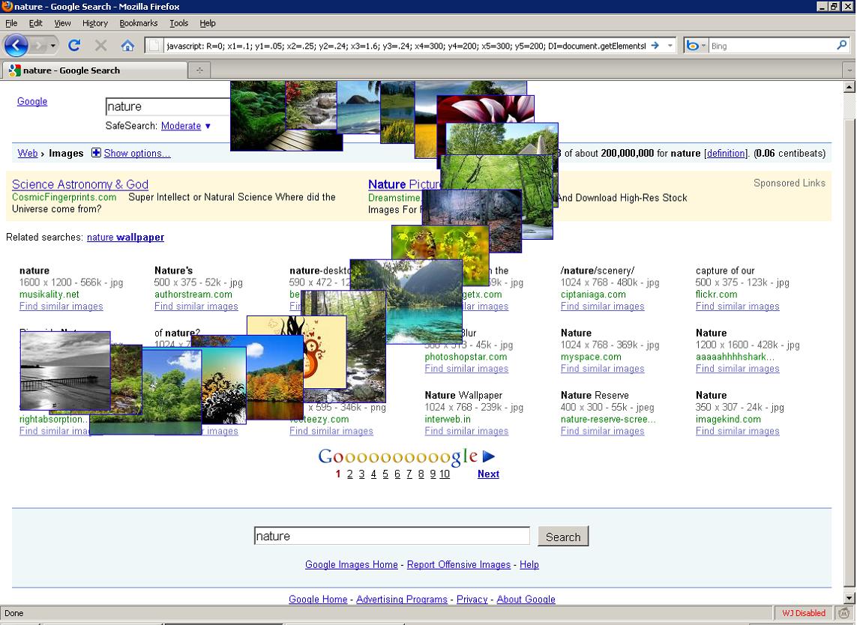Image resolution: width=857 pixels, height=625 pixels.
Task: Click the autumn orange trees lake thumbnail
Action: tap(275, 377)
